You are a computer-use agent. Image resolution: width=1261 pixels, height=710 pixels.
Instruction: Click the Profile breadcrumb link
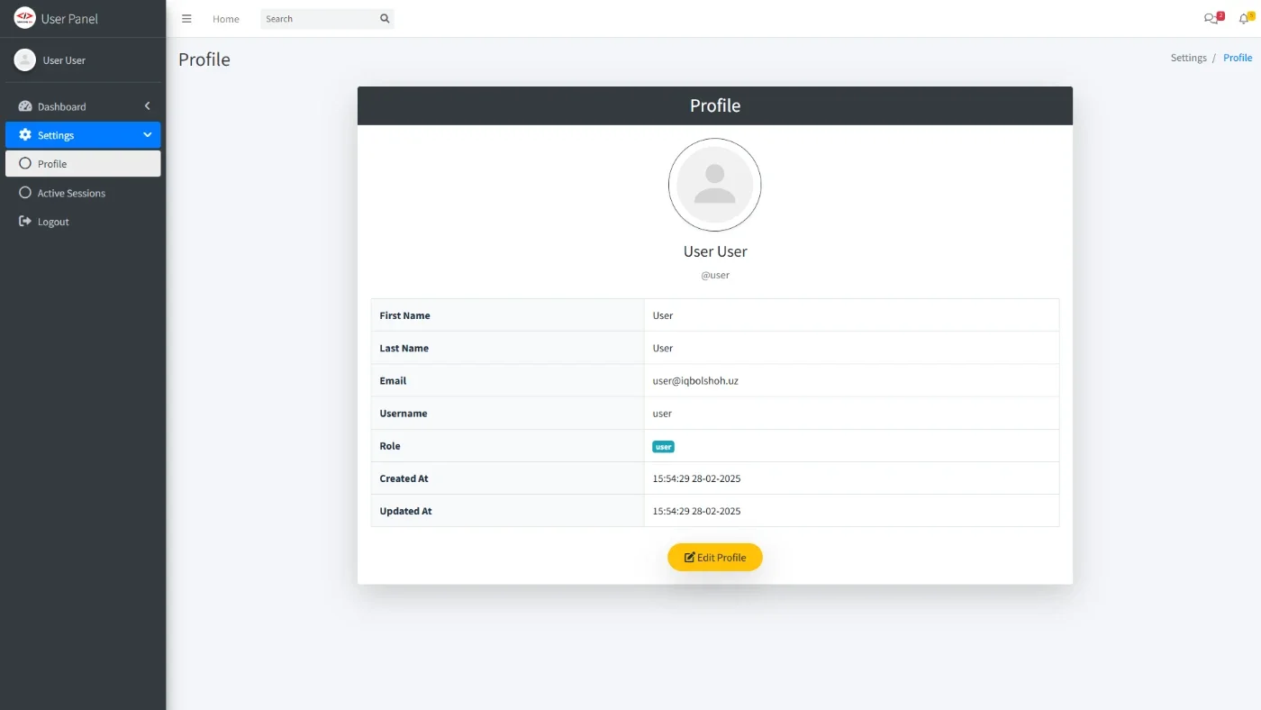1238,58
